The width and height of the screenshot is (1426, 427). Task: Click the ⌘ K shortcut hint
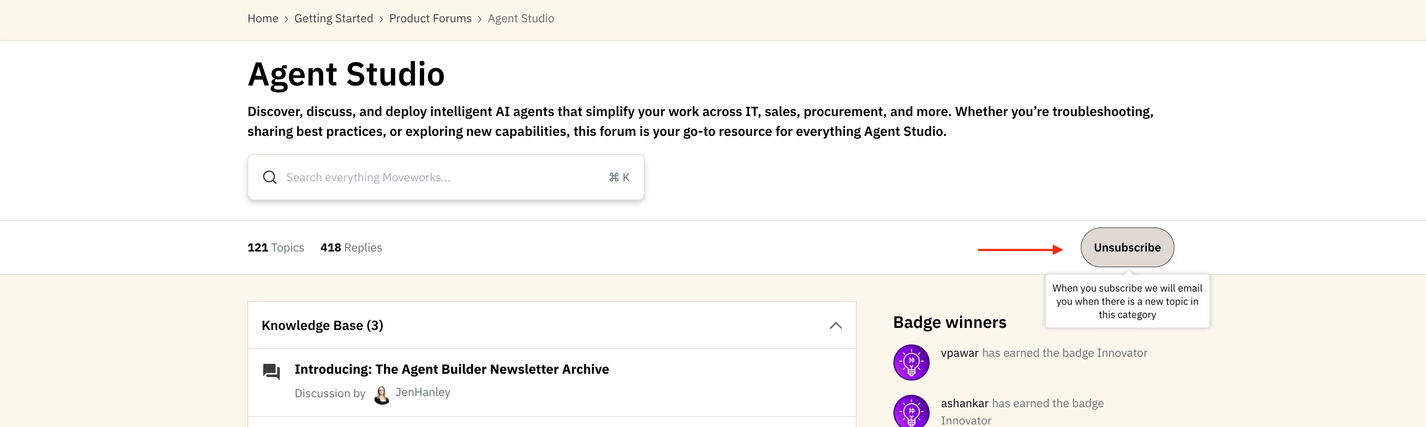pyautogui.click(x=619, y=177)
